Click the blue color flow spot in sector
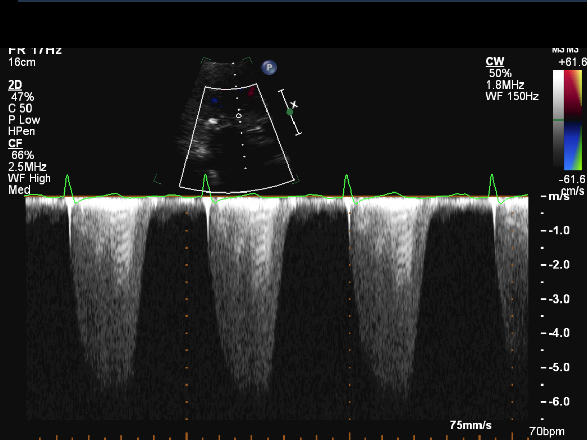This screenshot has width=587, height=440. (x=215, y=101)
